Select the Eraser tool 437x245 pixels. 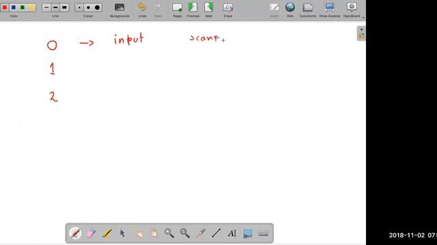pos(91,233)
